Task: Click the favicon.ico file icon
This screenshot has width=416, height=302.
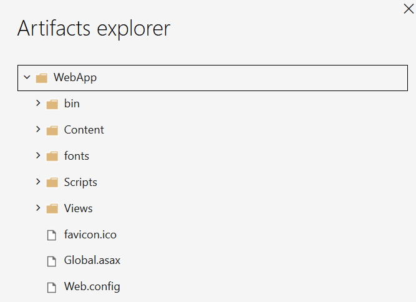Action: 52,235
